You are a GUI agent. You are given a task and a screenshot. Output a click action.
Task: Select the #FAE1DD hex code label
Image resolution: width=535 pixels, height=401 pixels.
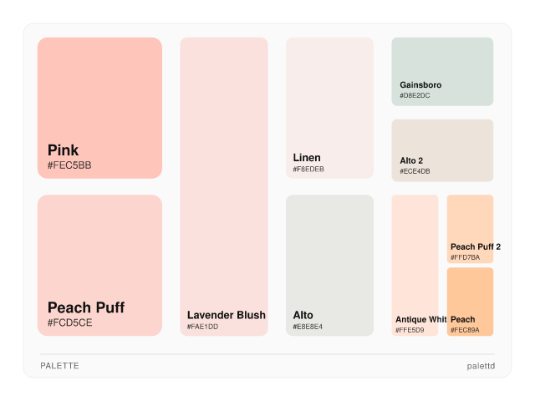tap(202, 327)
